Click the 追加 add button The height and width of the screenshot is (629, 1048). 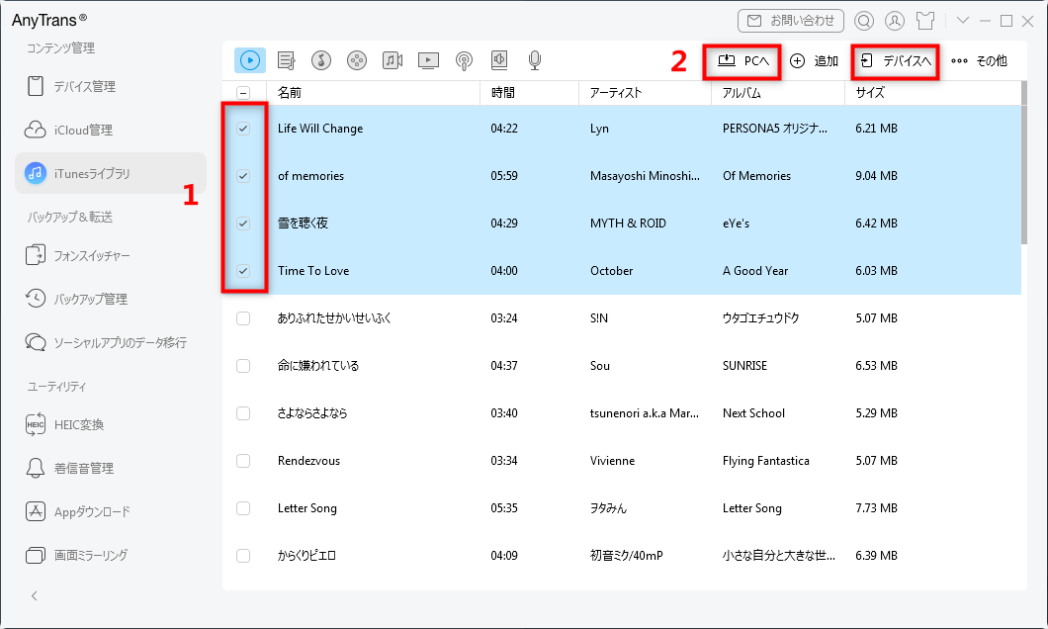point(814,61)
